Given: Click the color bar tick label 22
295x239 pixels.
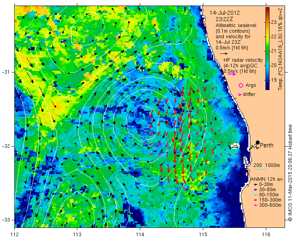Looking at the screenshot, I should [x=274, y=37].
